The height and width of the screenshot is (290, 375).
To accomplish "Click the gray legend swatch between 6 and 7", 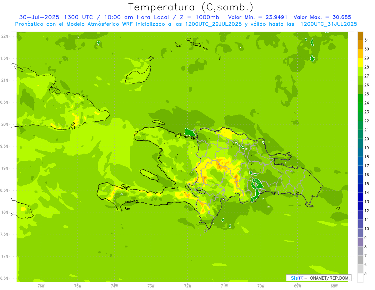I will pos(360,260).
